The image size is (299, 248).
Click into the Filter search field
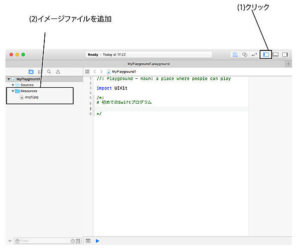tap(42, 241)
